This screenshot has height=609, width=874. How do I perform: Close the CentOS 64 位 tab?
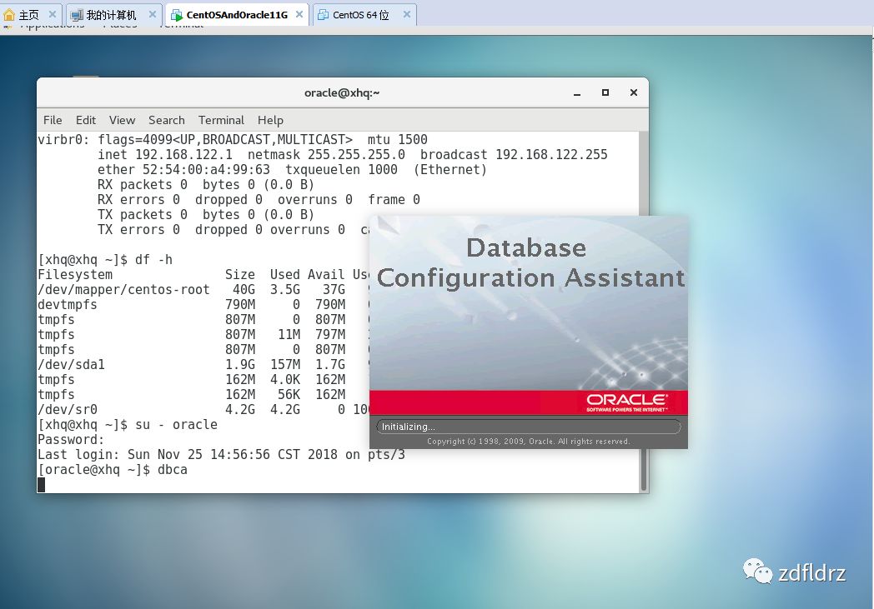click(x=407, y=15)
